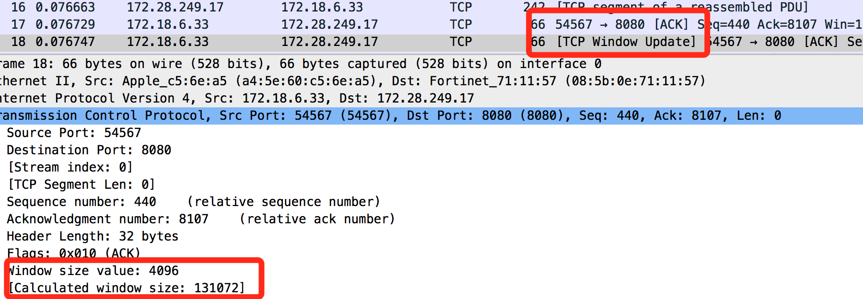Select the Calculated window size: 131072 line

(x=127, y=288)
